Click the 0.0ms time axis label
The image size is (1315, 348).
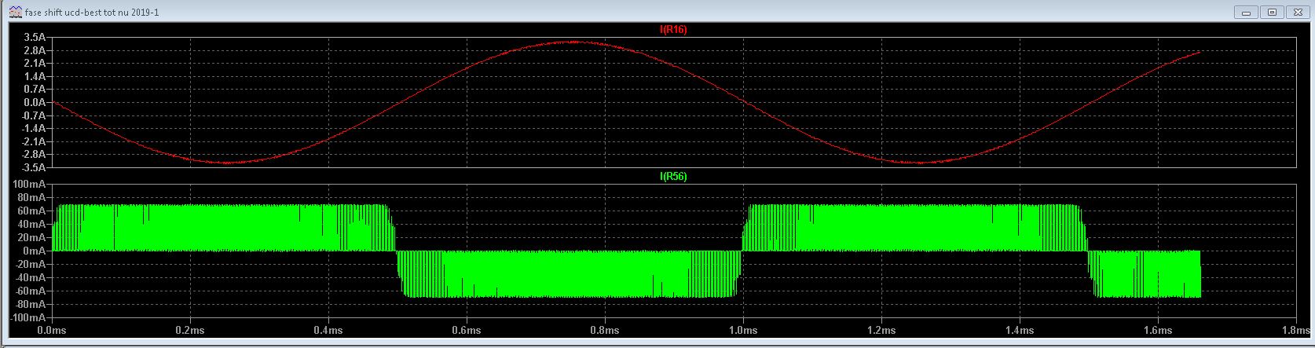tap(53, 332)
